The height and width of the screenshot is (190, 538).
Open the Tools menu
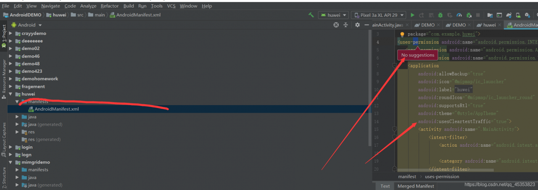[x=157, y=6]
